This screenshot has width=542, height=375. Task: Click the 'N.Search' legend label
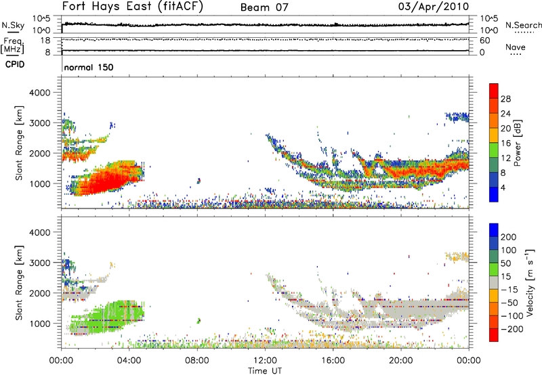click(x=524, y=25)
